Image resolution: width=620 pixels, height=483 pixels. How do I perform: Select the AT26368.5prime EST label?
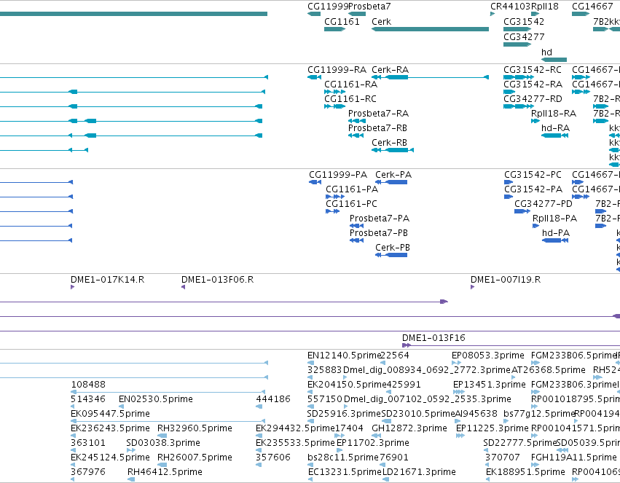[x=549, y=370]
